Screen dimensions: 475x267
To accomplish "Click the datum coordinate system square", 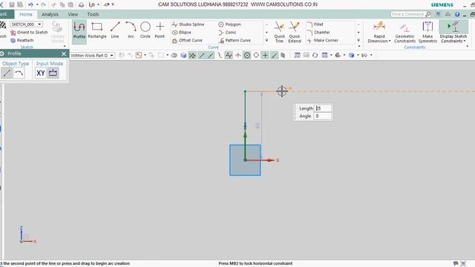I will 245,160.
